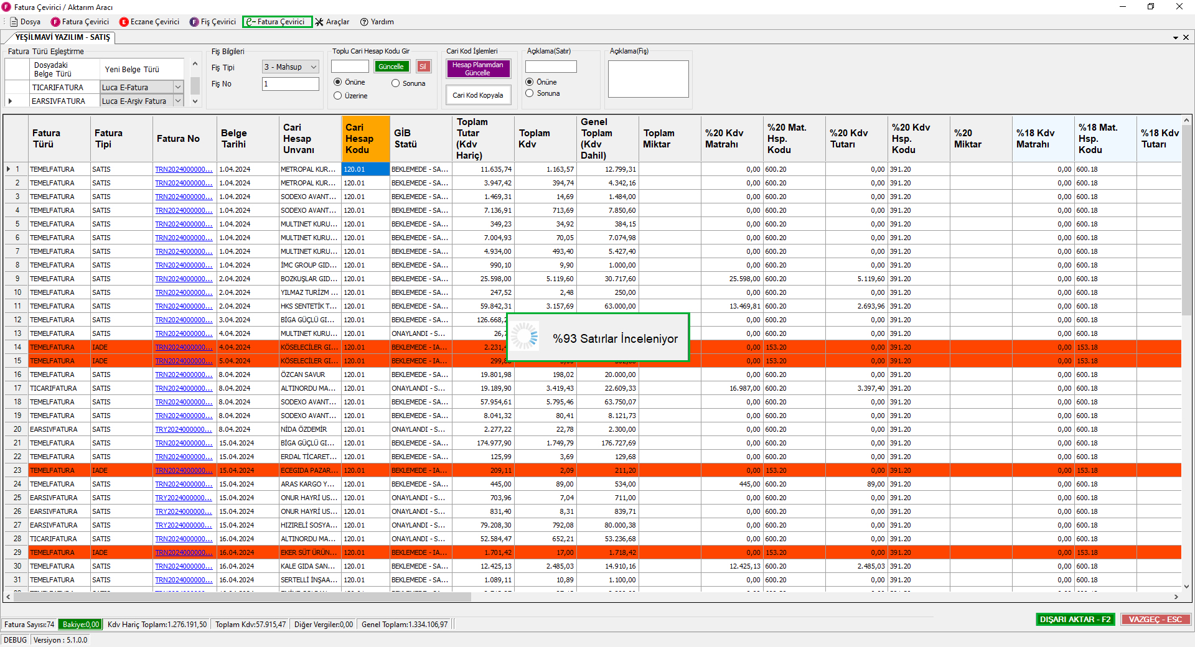The height and width of the screenshot is (647, 1195).
Task: Click Genel Toplam:1.334.106,97 in status bar
Action: click(405, 624)
